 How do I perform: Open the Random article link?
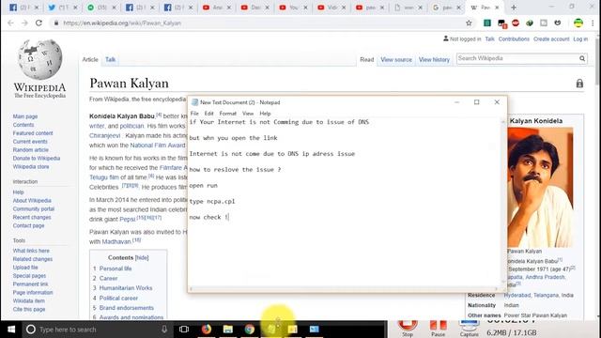31,150
